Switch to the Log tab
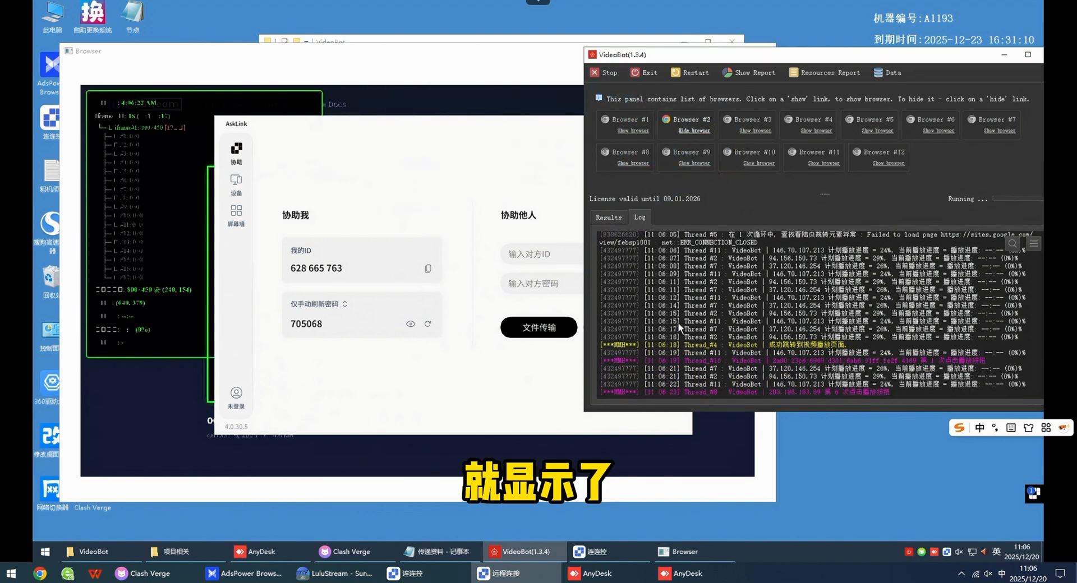Viewport: 1077px width, 583px height. coord(639,217)
